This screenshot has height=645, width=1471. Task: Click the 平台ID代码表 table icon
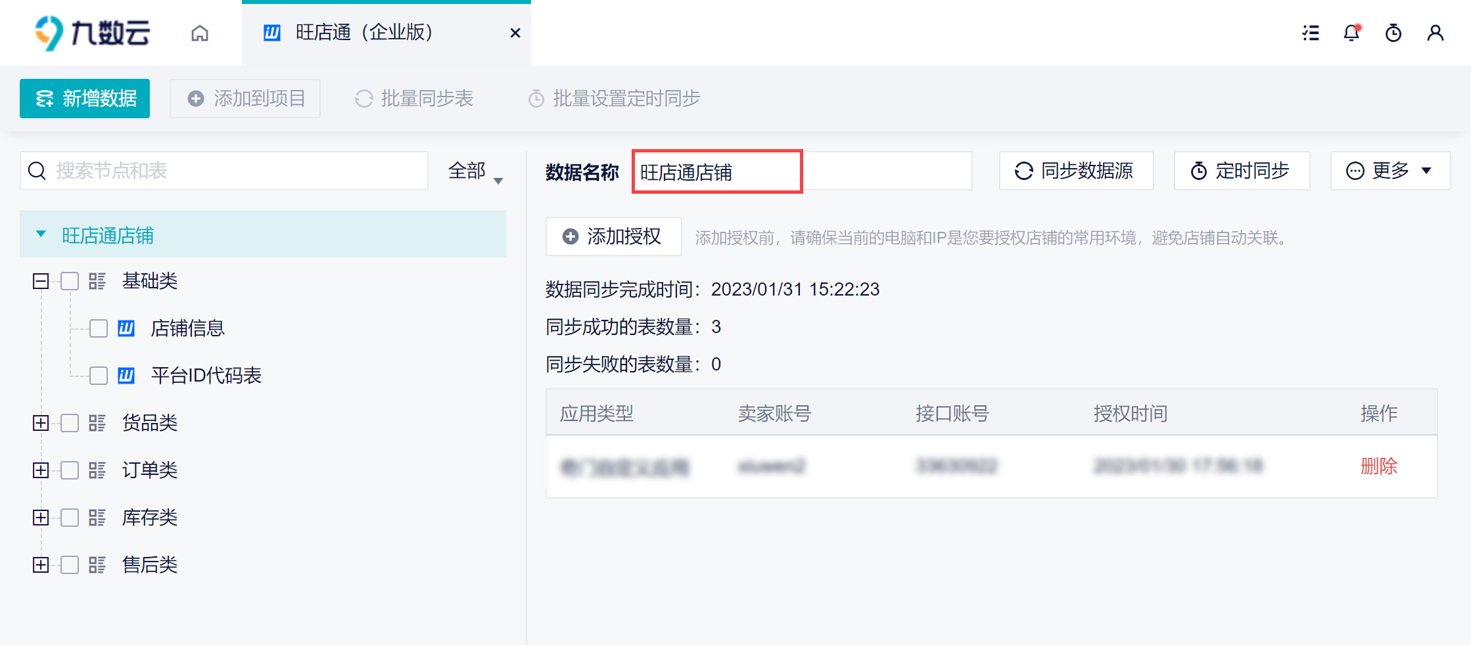(126, 376)
